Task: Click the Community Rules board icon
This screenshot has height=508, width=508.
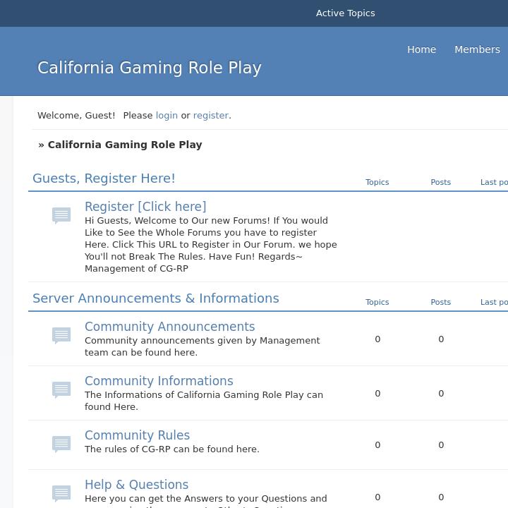Action: [61, 444]
